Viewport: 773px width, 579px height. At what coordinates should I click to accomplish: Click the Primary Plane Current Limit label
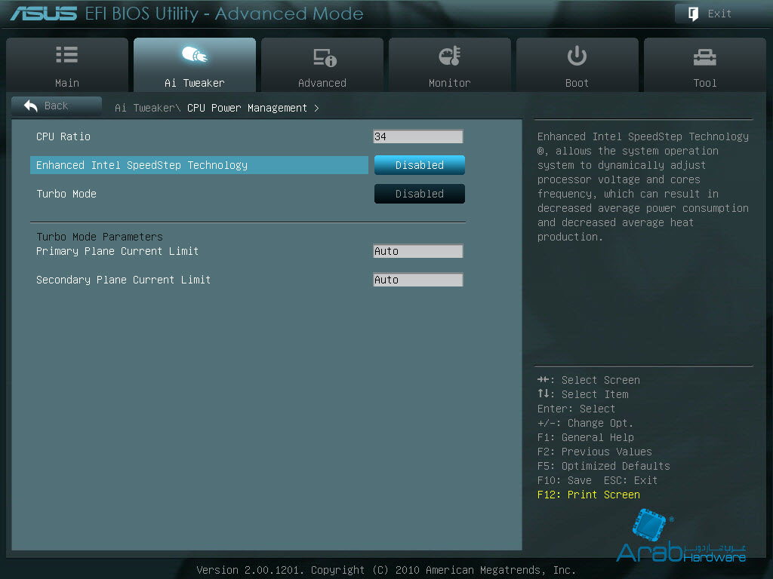(x=117, y=251)
